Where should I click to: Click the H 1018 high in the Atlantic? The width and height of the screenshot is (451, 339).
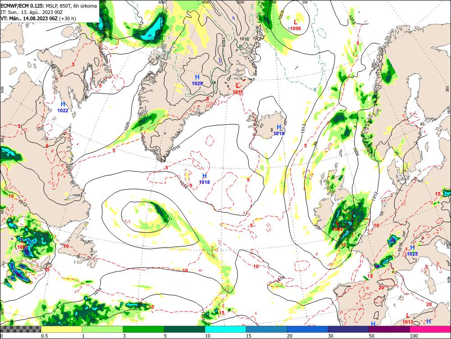[204, 179]
